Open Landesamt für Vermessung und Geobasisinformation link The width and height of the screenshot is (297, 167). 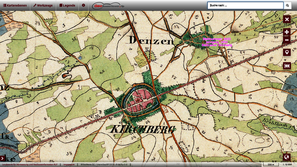click(x=30, y=164)
